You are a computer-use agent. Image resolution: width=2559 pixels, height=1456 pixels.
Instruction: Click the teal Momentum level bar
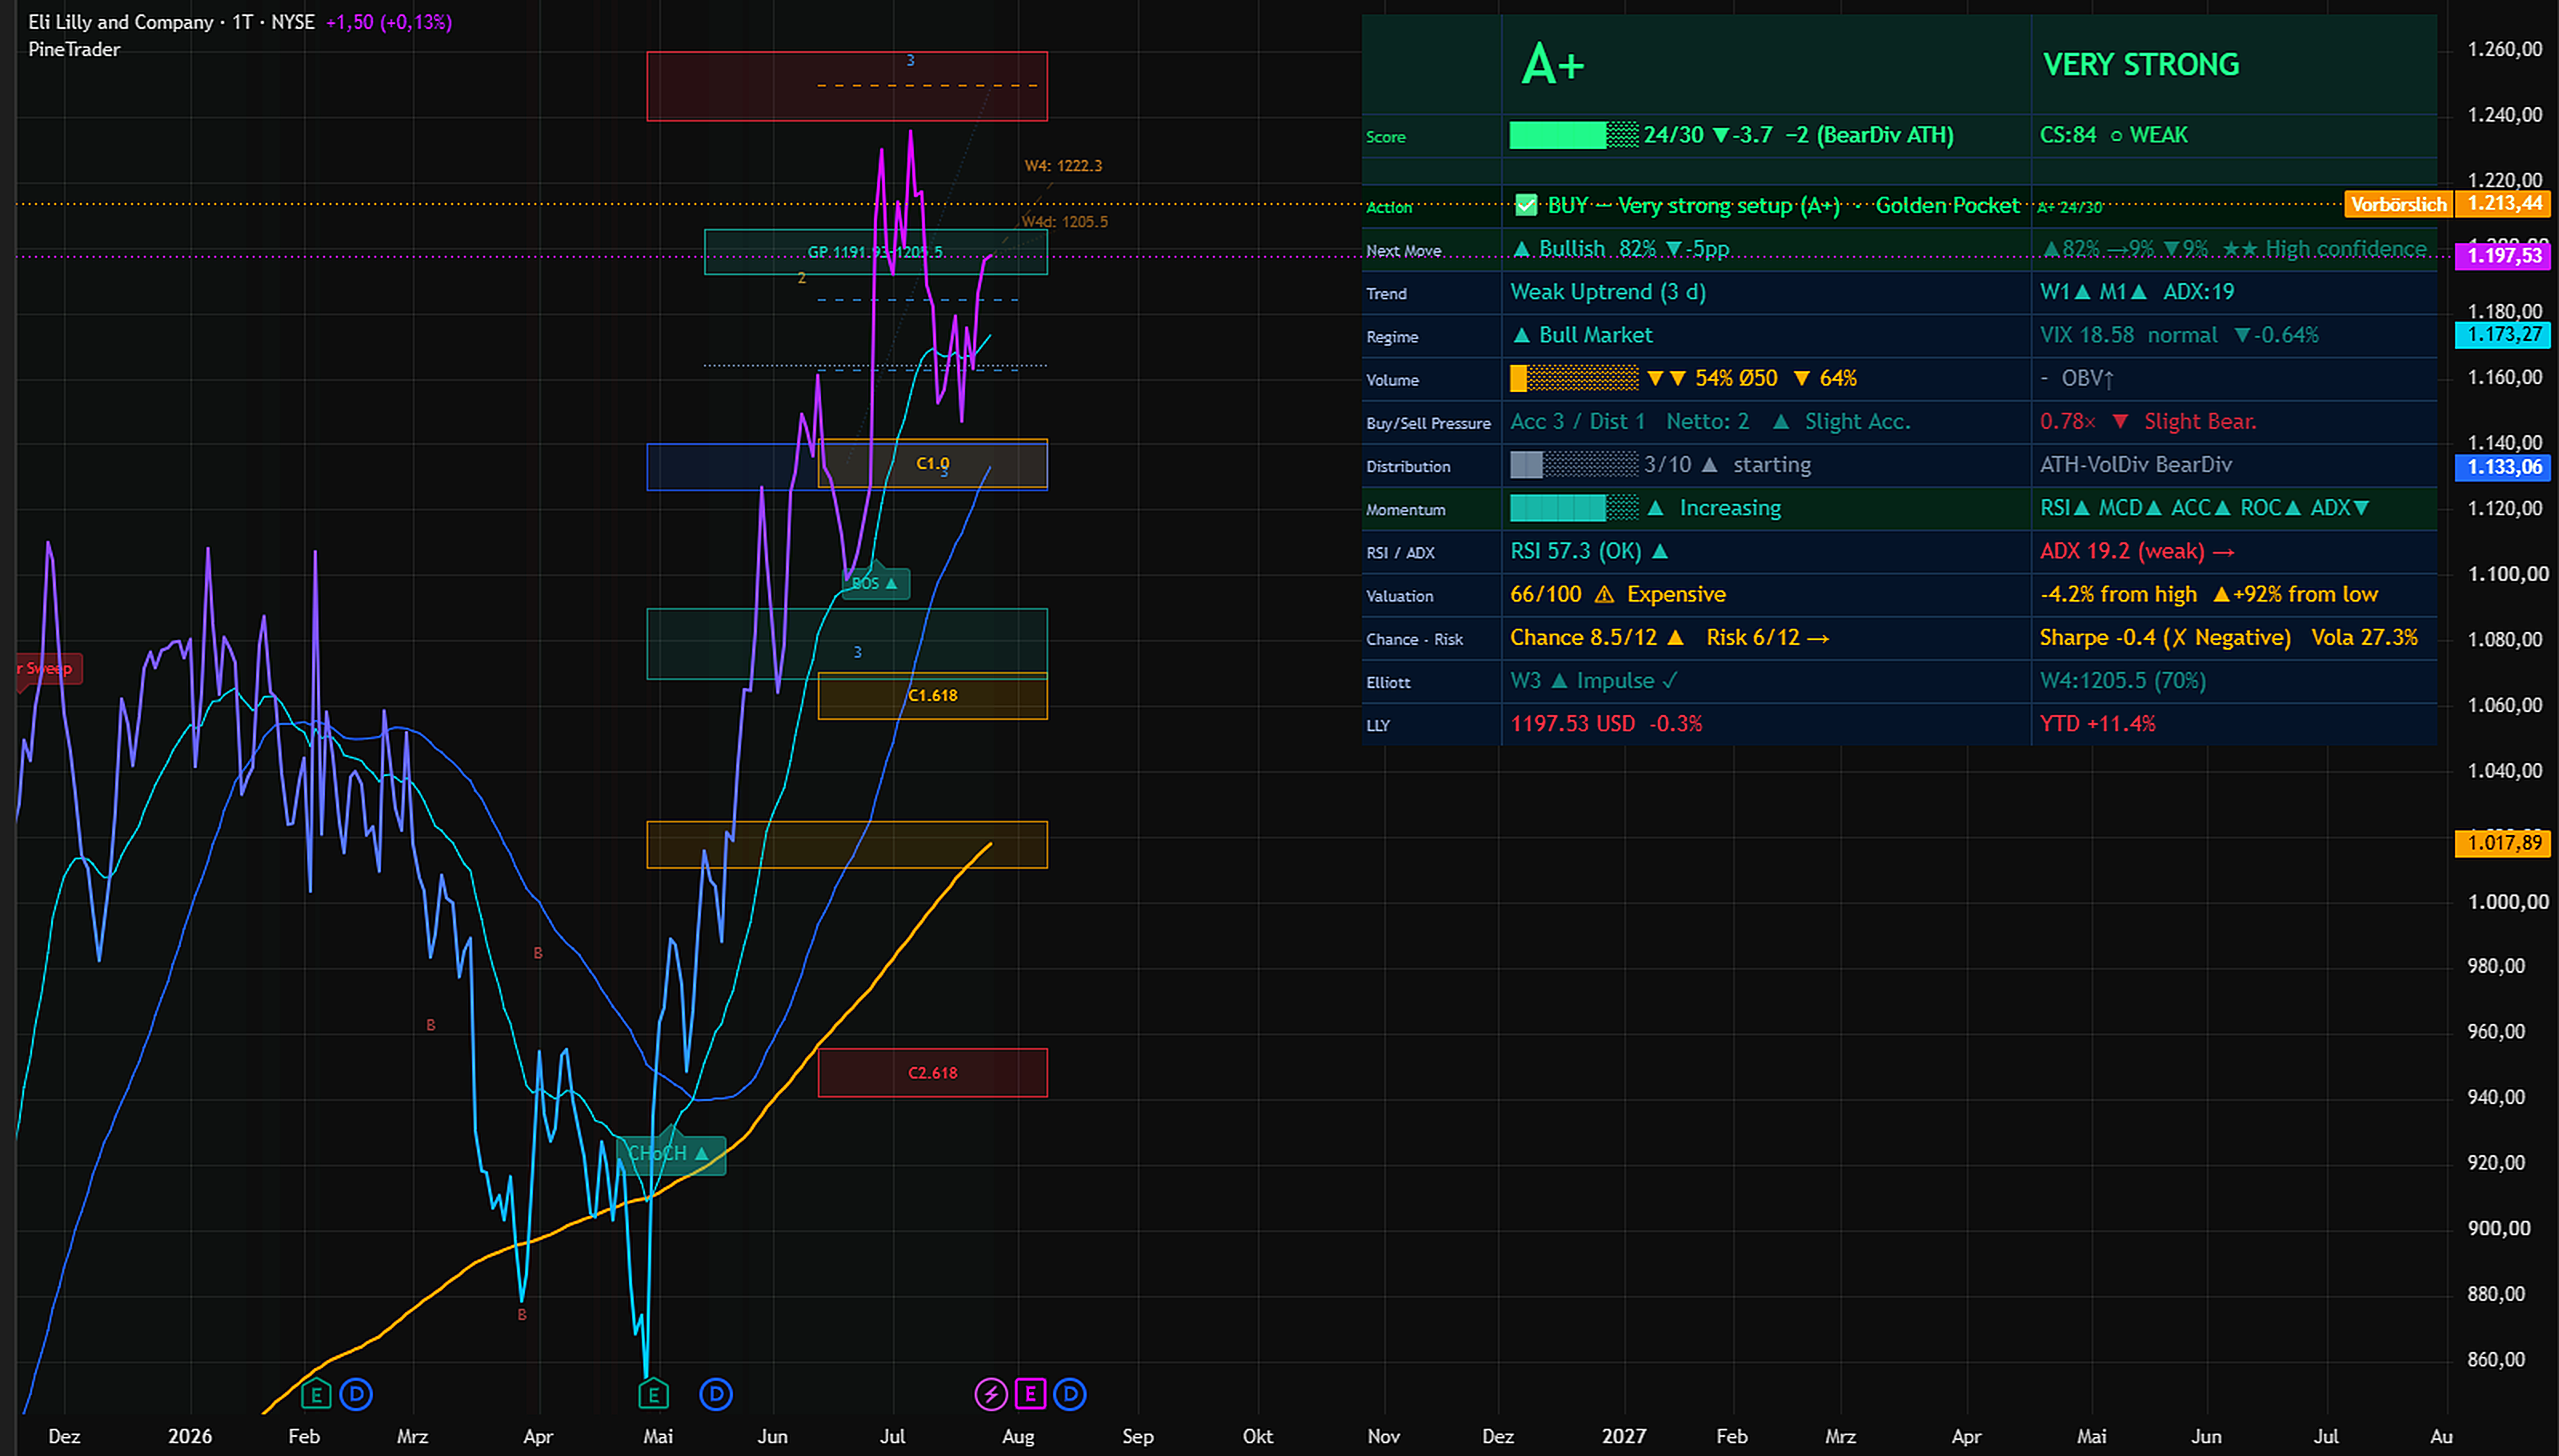[1574, 508]
